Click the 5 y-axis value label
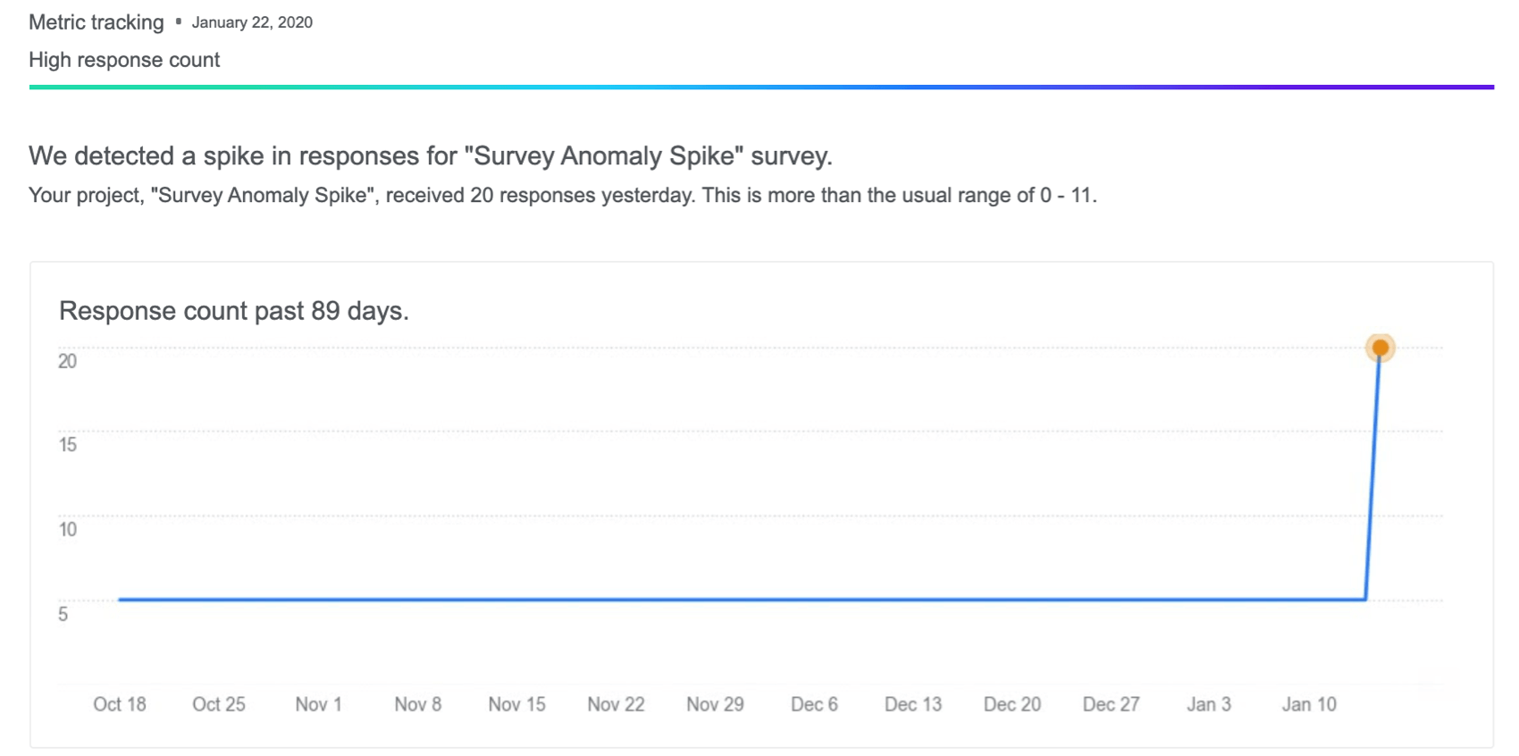1519x756 pixels. (x=63, y=614)
